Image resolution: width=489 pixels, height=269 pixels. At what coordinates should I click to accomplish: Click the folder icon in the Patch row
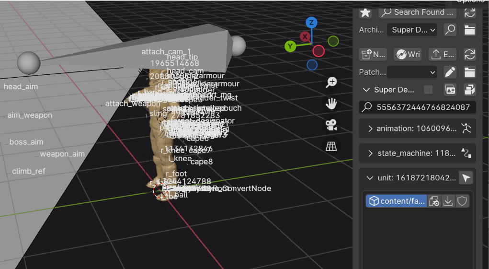point(470,72)
